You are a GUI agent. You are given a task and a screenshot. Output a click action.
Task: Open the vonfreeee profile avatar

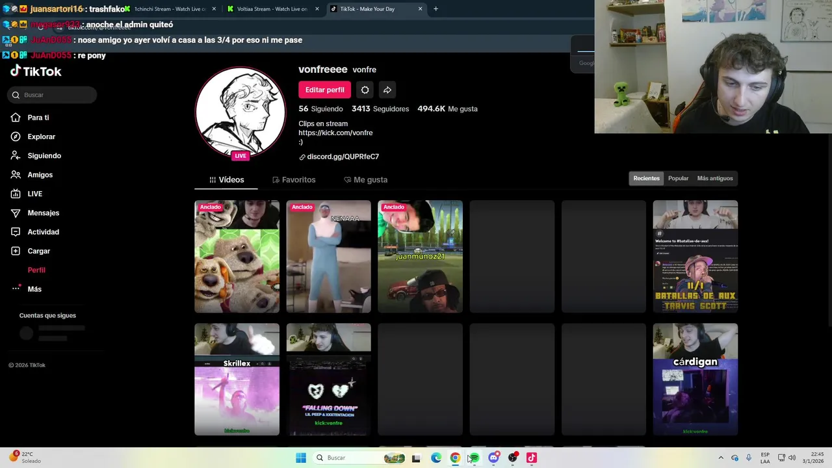pos(240,112)
